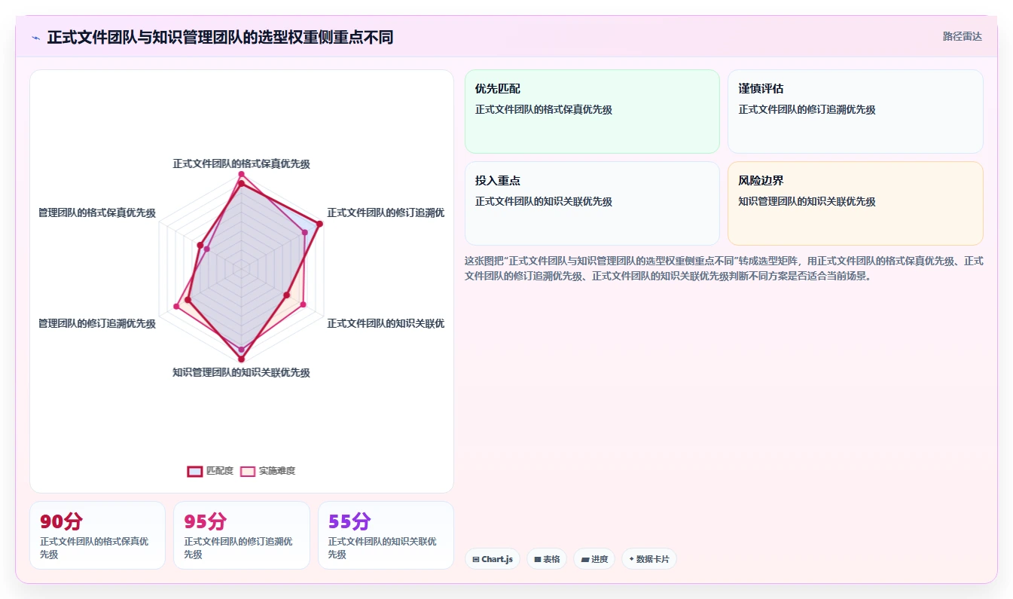Screen dimensions: 1013x599
Task: Click the 匹配度 legend color box
Action: (195, 471)
